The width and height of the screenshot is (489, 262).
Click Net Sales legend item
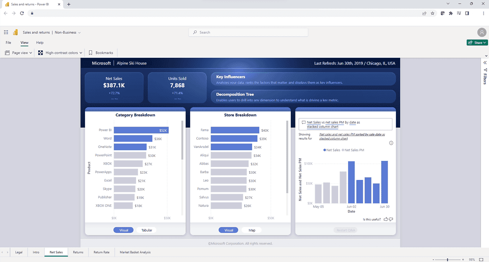pos(331,150)
